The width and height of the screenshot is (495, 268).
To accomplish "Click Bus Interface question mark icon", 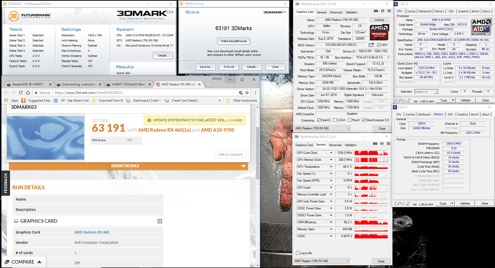I will [388, 57].
